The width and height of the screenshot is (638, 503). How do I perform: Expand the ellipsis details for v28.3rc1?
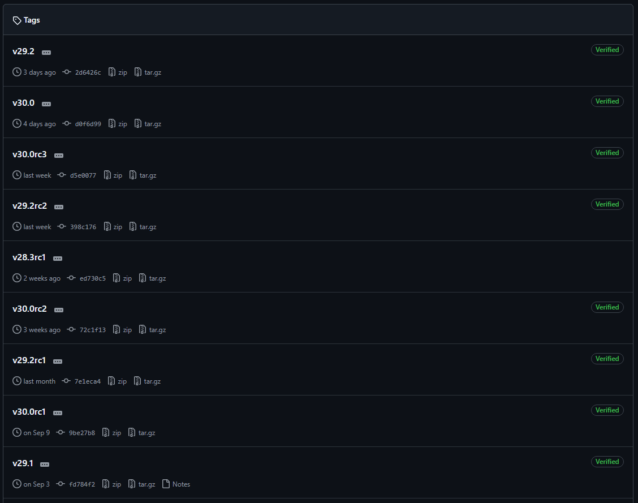click(x=57, y=258)
